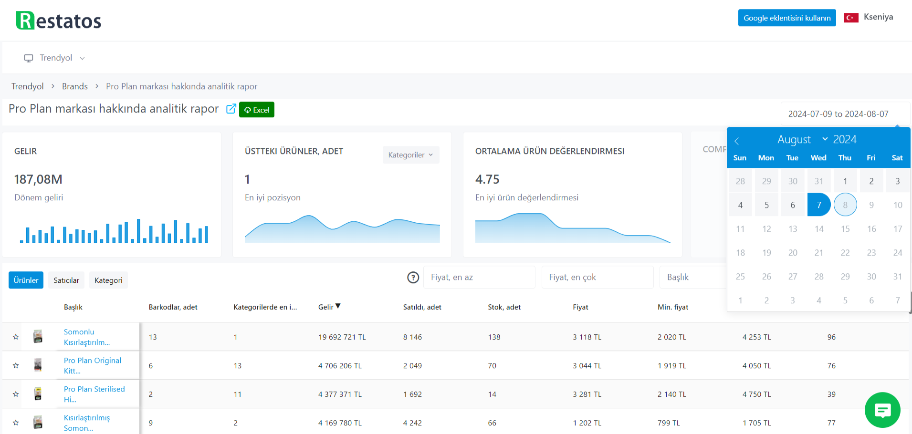The width and height of the screenshot is (912, 434).
Task: Focus the Fiyat, en az field
Action: pos(479,277)
